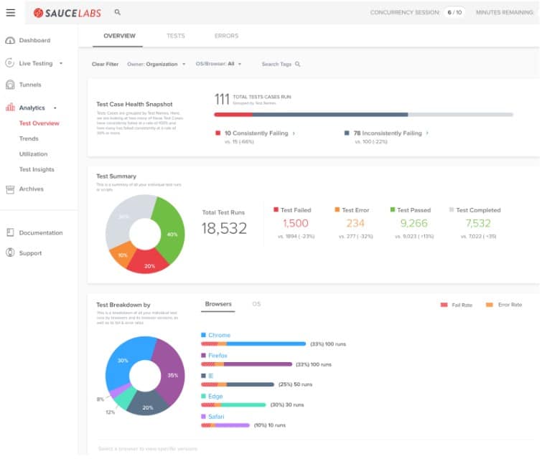Open Trends in the Analytics menu

(29, 139)
